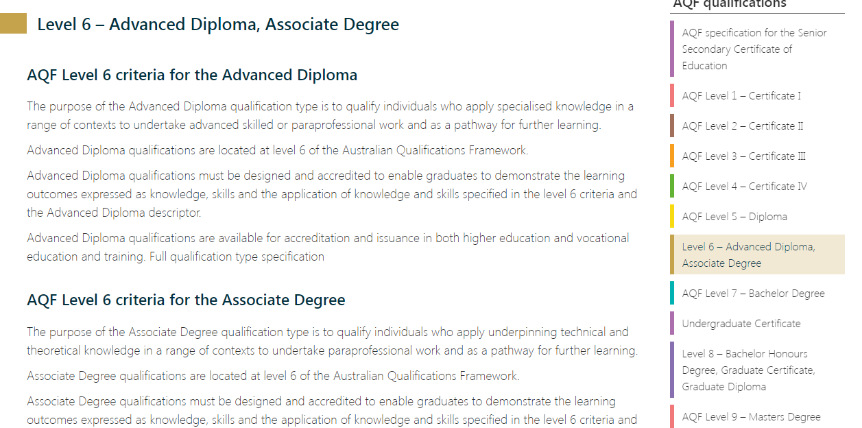
Task: Select AQF Level 4 – Certificate IV
Action: tap(745, 187)
